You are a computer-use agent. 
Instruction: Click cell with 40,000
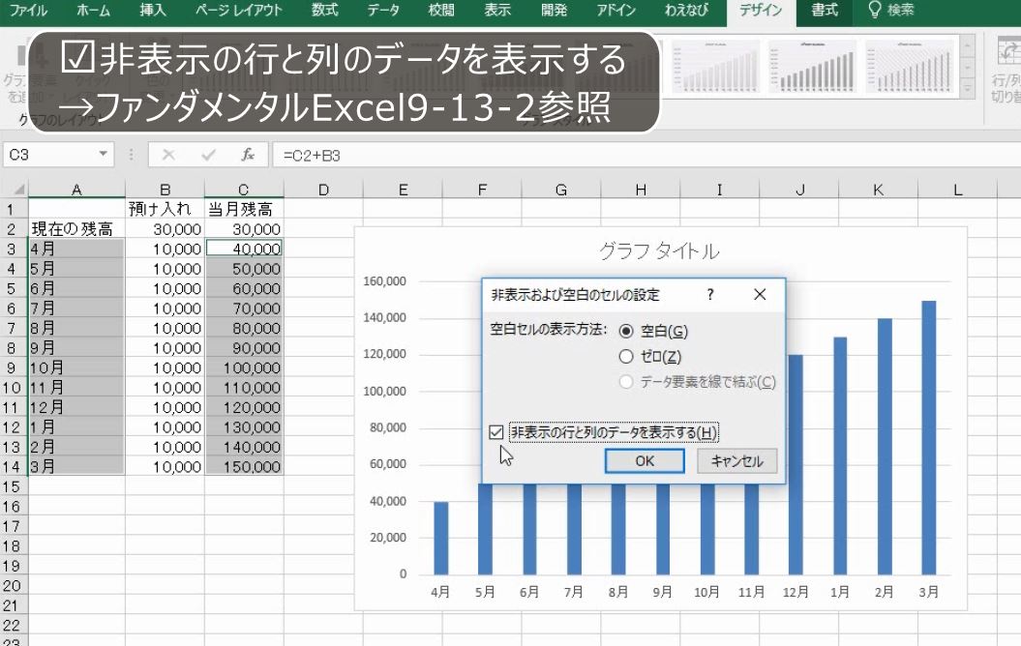click(244, 249)
